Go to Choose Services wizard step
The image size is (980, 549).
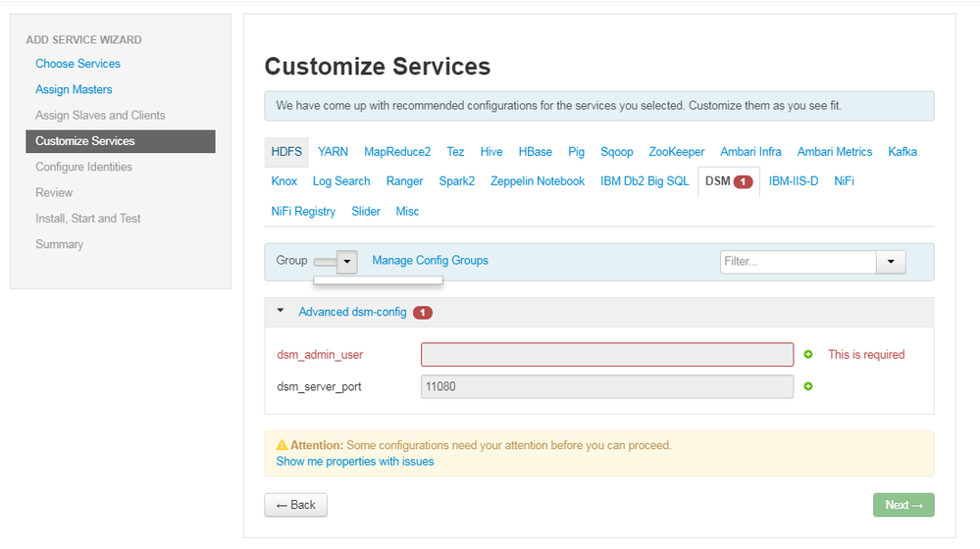[x=78, y=64]
